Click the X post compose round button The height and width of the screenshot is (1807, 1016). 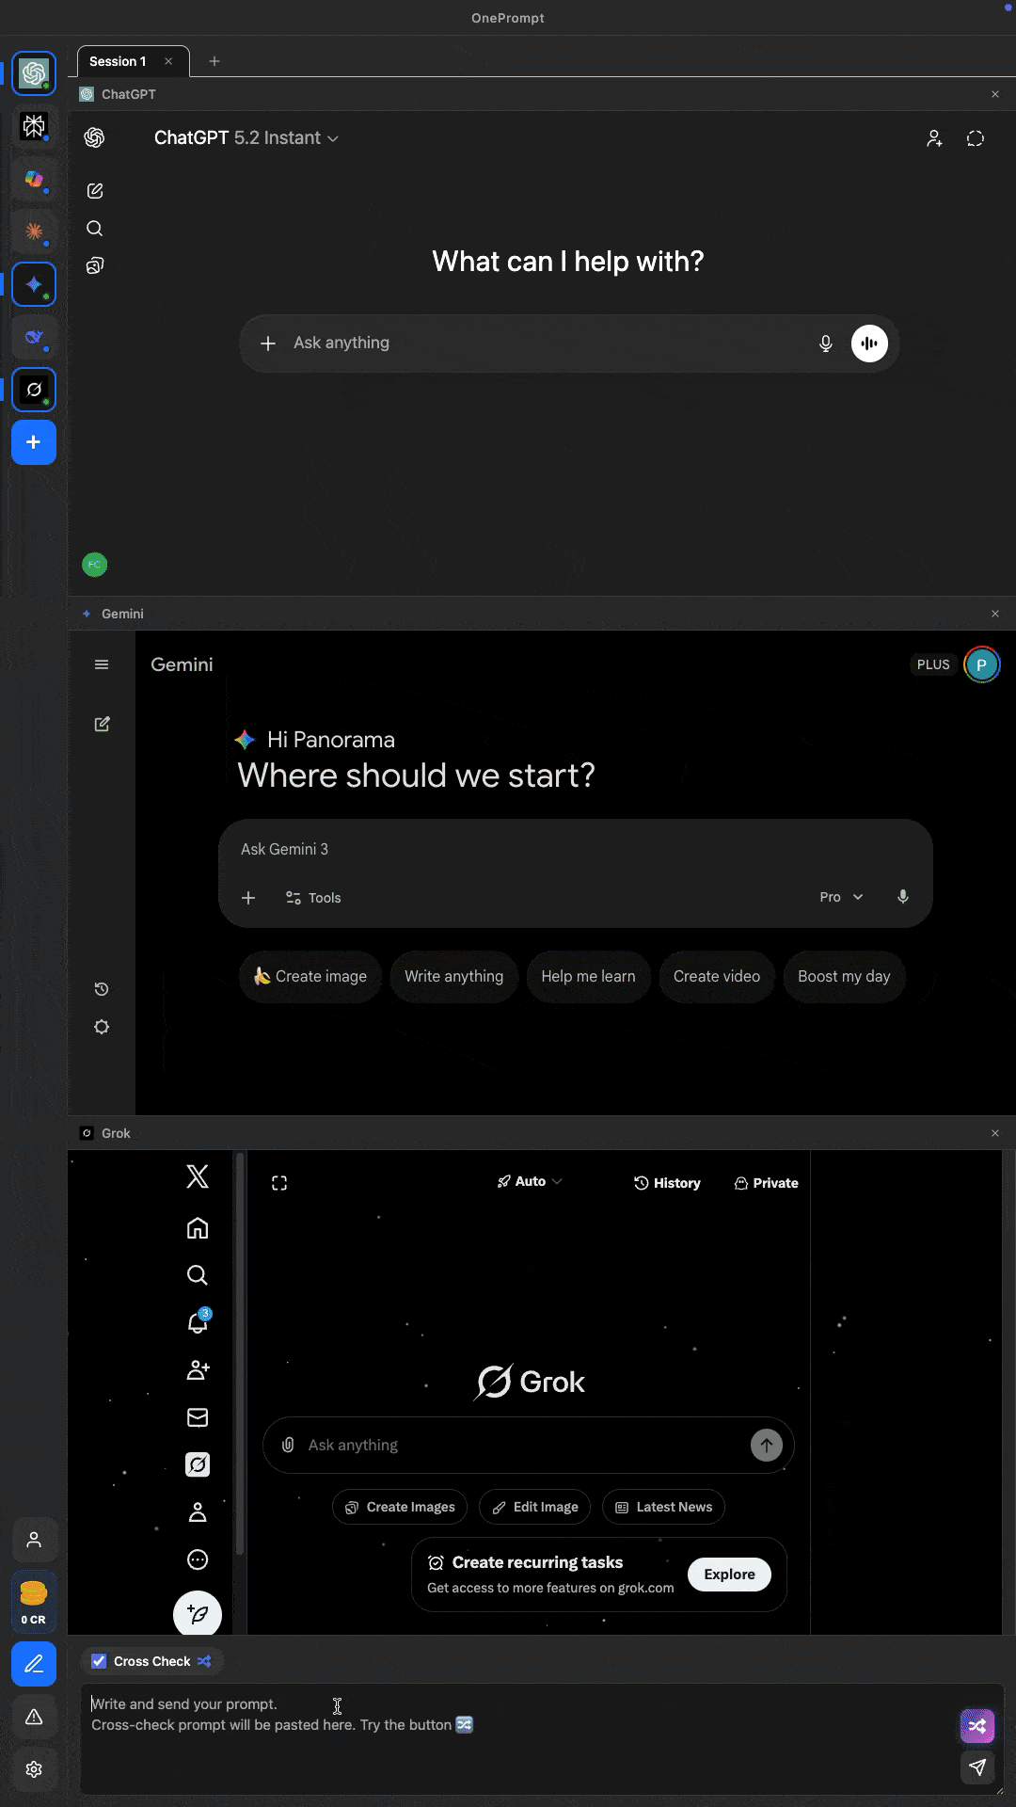(x=198, y=1614)
